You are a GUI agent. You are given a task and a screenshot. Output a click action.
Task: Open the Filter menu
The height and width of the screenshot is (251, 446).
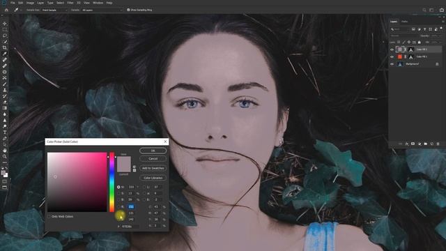pos(70,3)
